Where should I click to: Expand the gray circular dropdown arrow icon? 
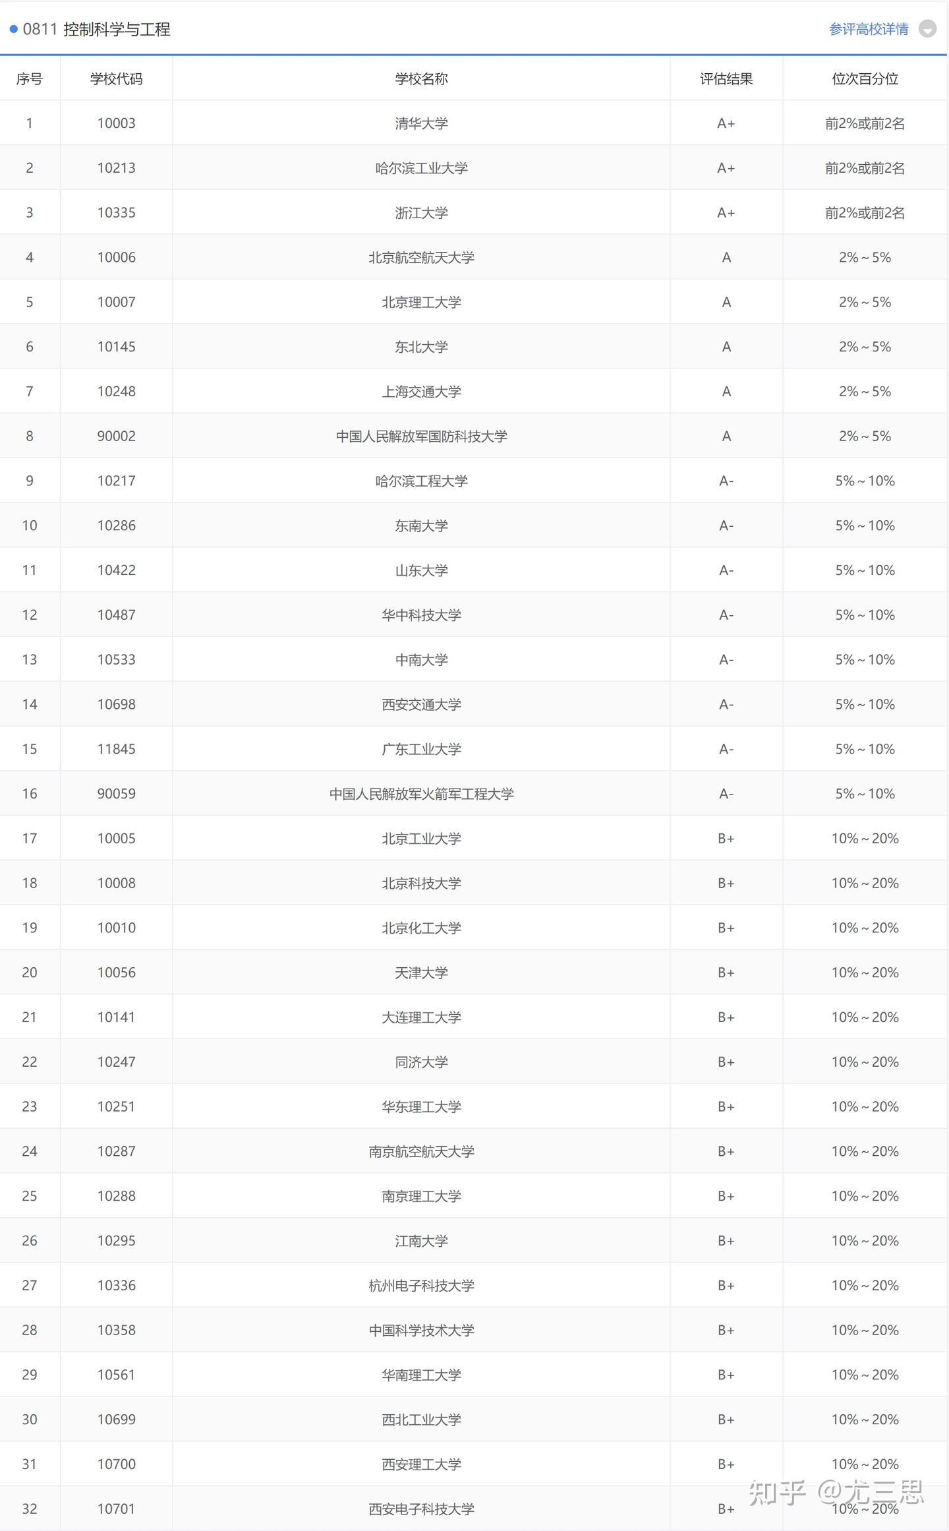(x=927, y=29)
